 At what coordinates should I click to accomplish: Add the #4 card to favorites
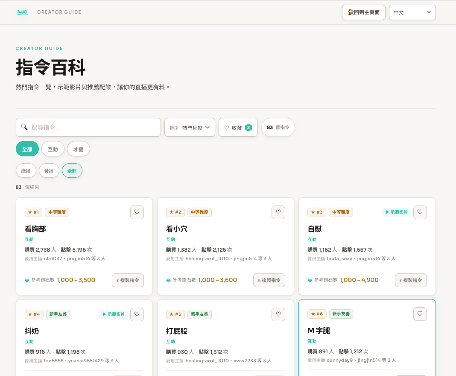(x=137, y=314)
